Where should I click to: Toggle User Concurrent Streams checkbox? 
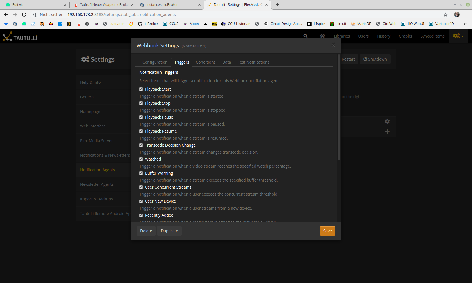(141, 187)
